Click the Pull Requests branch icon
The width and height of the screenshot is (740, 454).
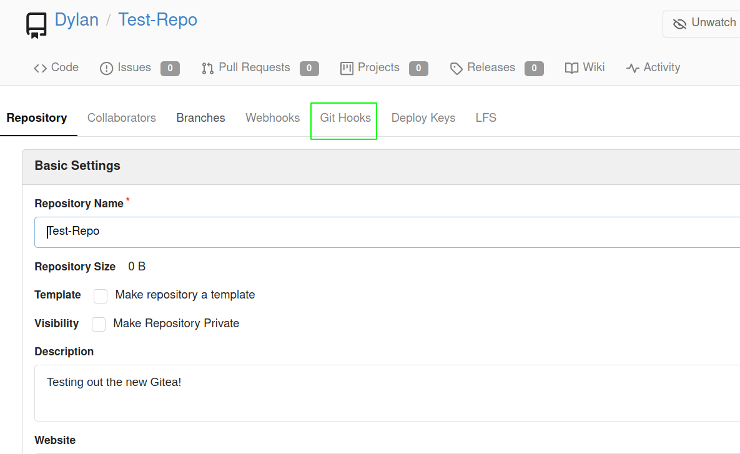207,69
